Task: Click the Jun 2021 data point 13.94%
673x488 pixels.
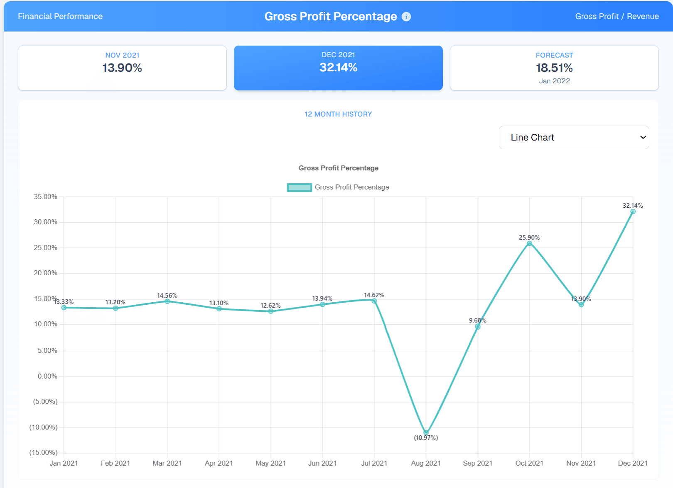Action: pyautogui.click(x=323, y=304)
